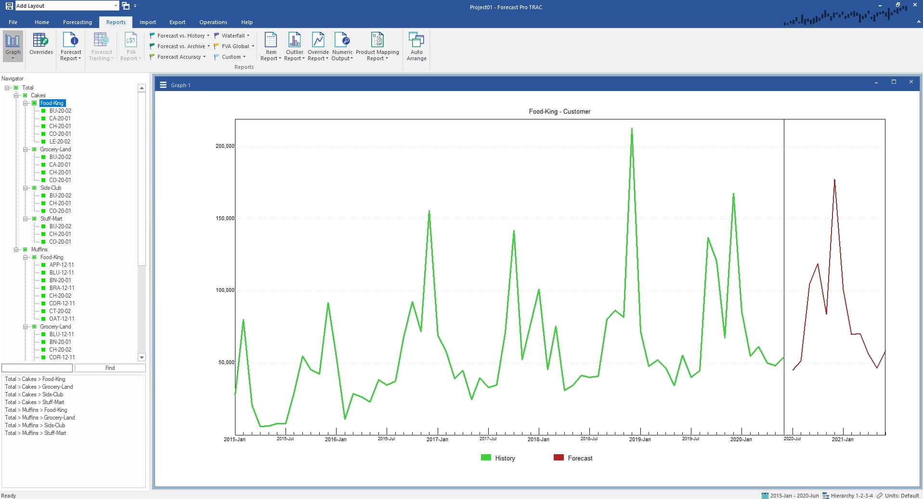This screenshot has height=499, width=923.
Task: Open the Add Layout dropdown
Action: [x=116, y=5]
